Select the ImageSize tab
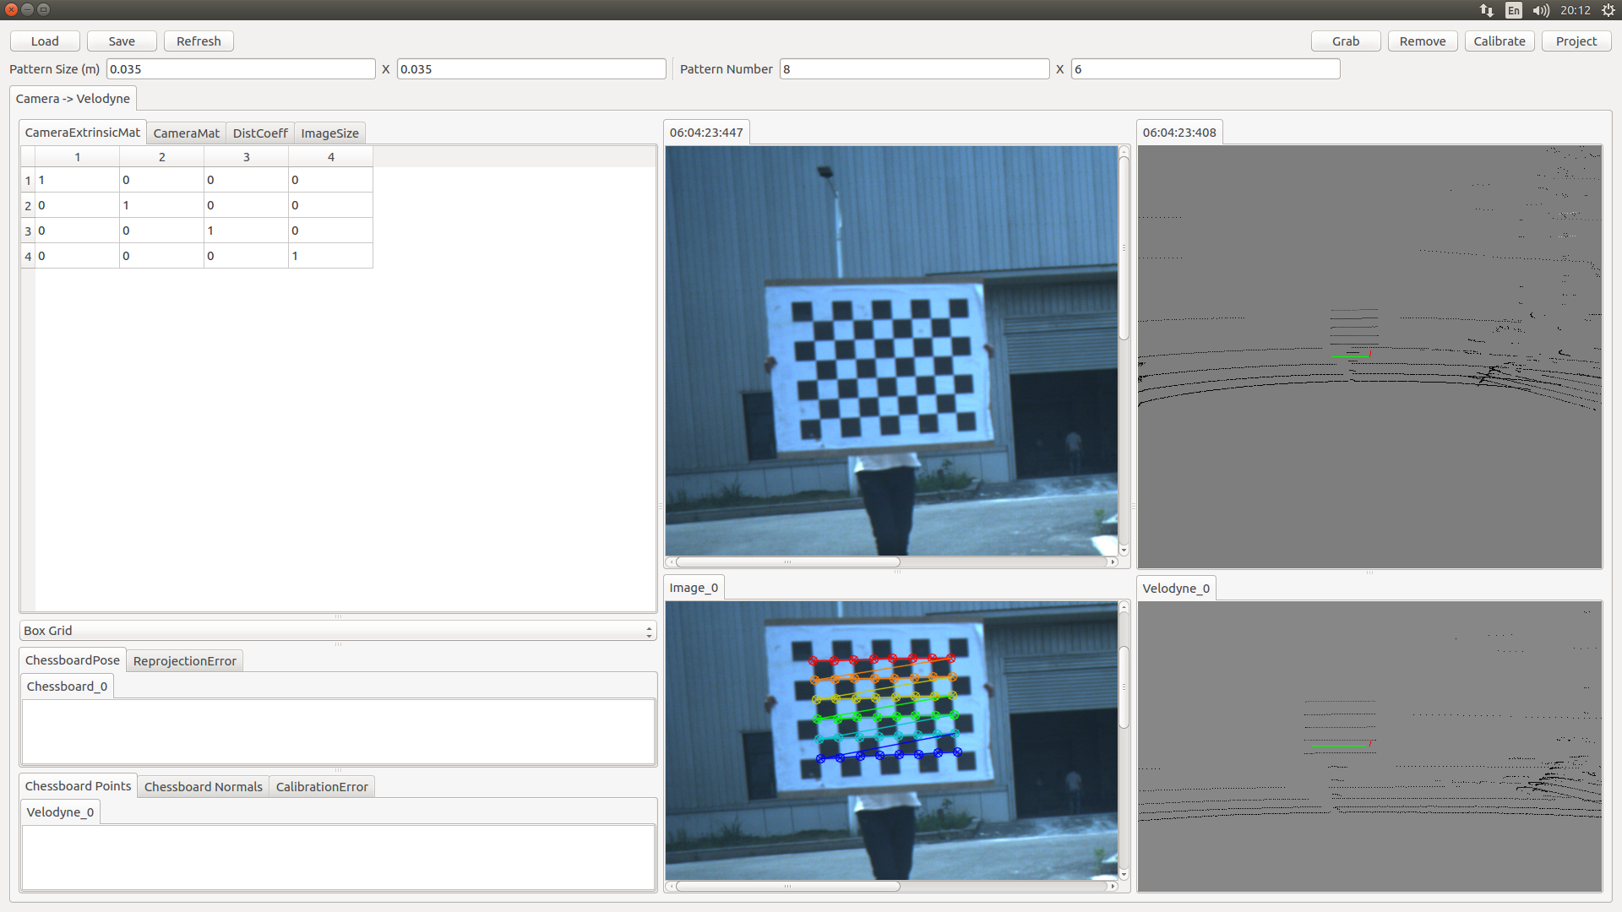This screenshot has width=1622, height=912. click(x=329, y=133)
